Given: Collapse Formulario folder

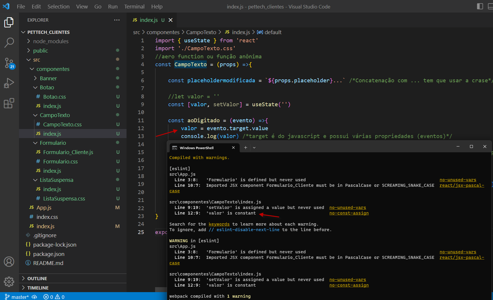Looking at the screenshot, I should [53, 143].
